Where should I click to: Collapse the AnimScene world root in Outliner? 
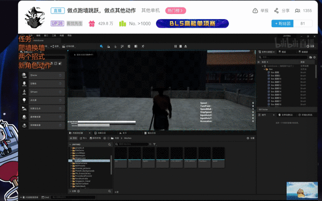pyautogui.click(x=262, y=66)
